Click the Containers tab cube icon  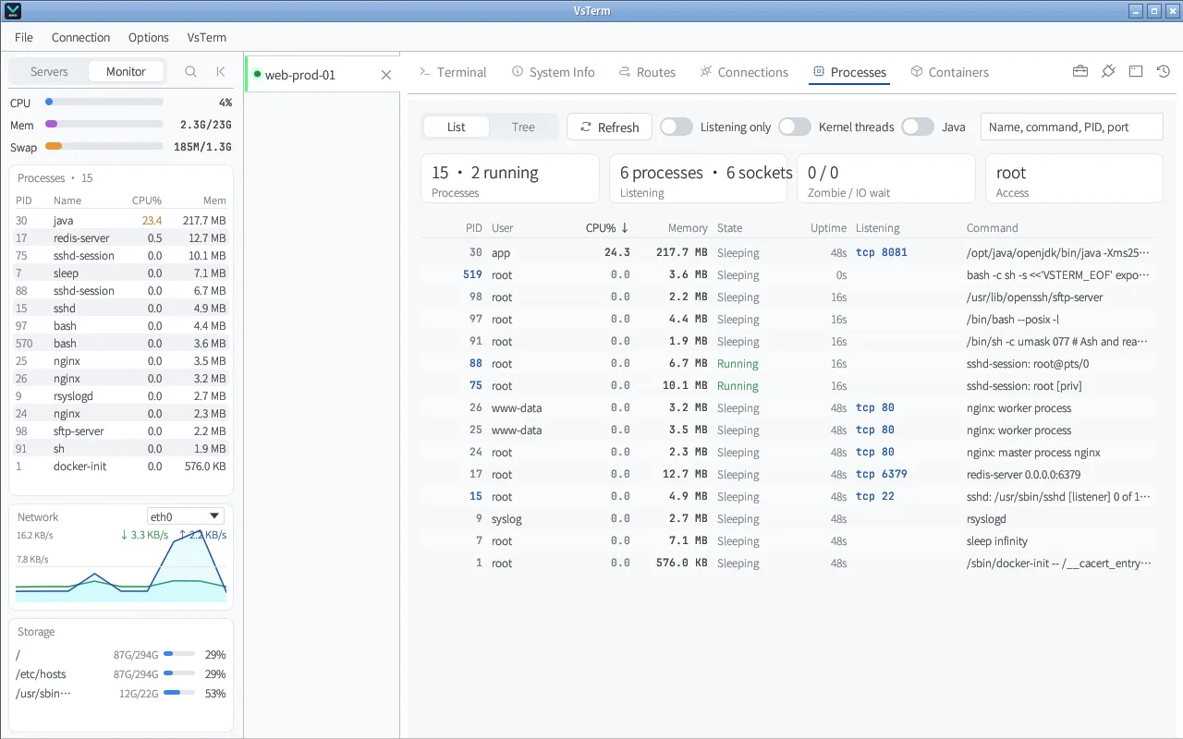pyautogui.click(x=917, y=71)
